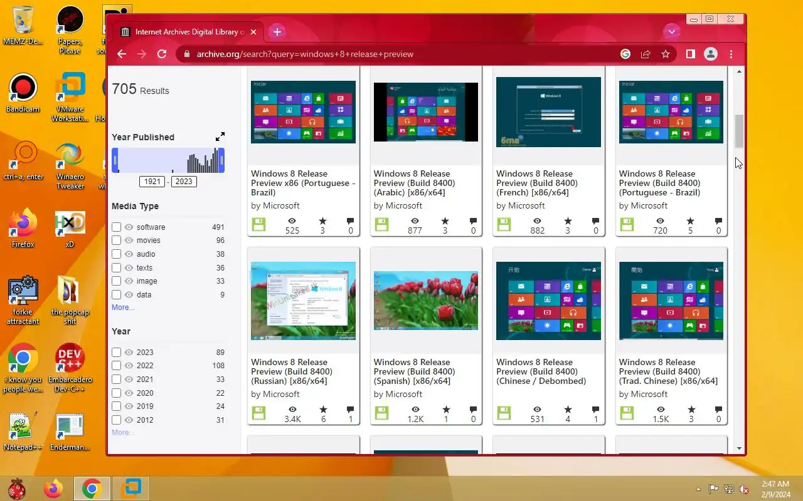Grab the right handle of the year slider

(221, 160)
